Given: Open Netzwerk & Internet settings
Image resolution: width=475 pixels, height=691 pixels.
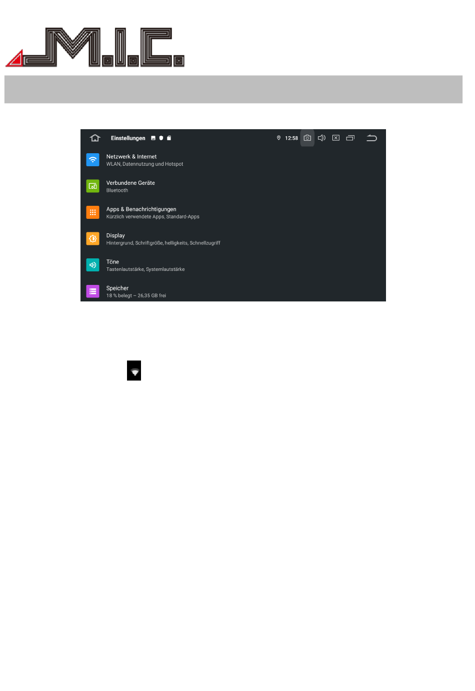Looking at the screenshot, I should tap(233, 160).
